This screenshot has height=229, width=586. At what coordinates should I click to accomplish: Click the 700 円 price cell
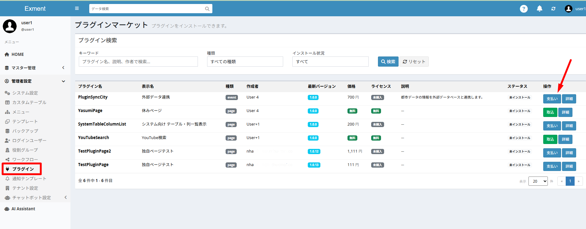click(353, 97)
